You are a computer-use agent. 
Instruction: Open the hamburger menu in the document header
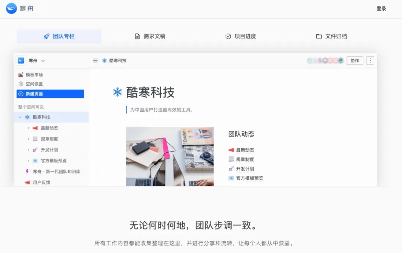95,60
